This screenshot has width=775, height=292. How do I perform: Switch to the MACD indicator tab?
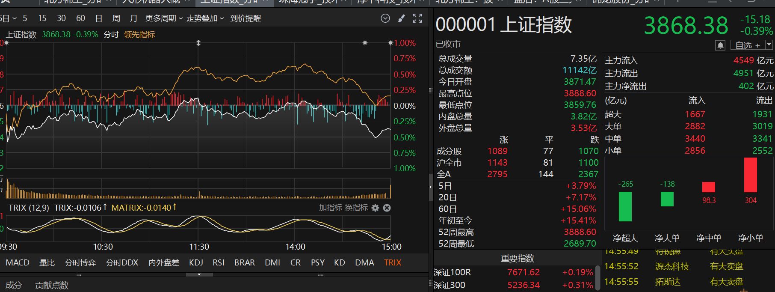(x=18, y=262)
